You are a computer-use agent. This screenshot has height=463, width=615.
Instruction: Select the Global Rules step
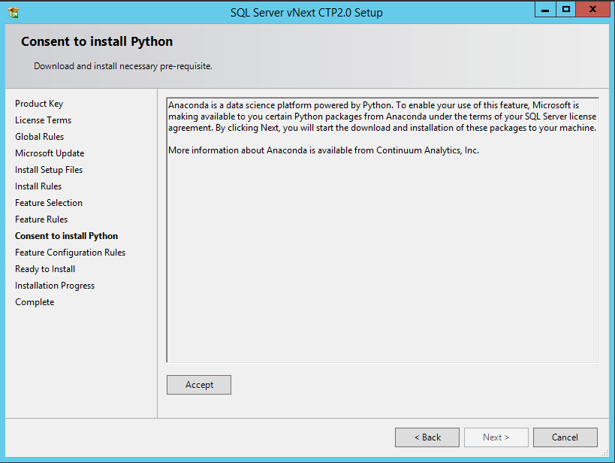[x=40, y=137]
